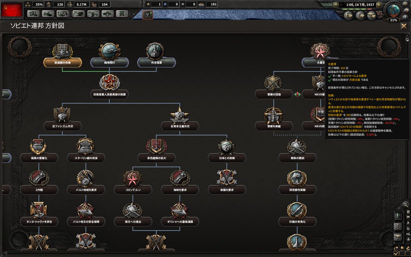The image size is (411, 257).
Task: Select focus 防衛産業人民委員部の設置
Action: click(109, 94)
